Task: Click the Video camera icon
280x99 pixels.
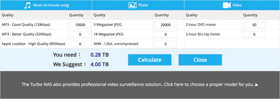Action: pyautogui.click(x=227, y=5)
